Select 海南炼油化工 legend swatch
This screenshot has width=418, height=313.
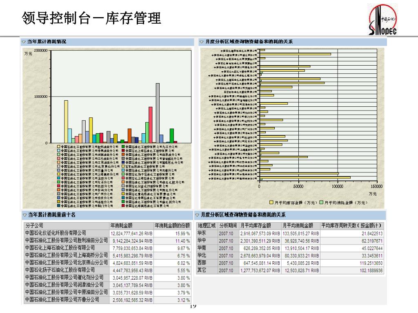click(123, 206)
